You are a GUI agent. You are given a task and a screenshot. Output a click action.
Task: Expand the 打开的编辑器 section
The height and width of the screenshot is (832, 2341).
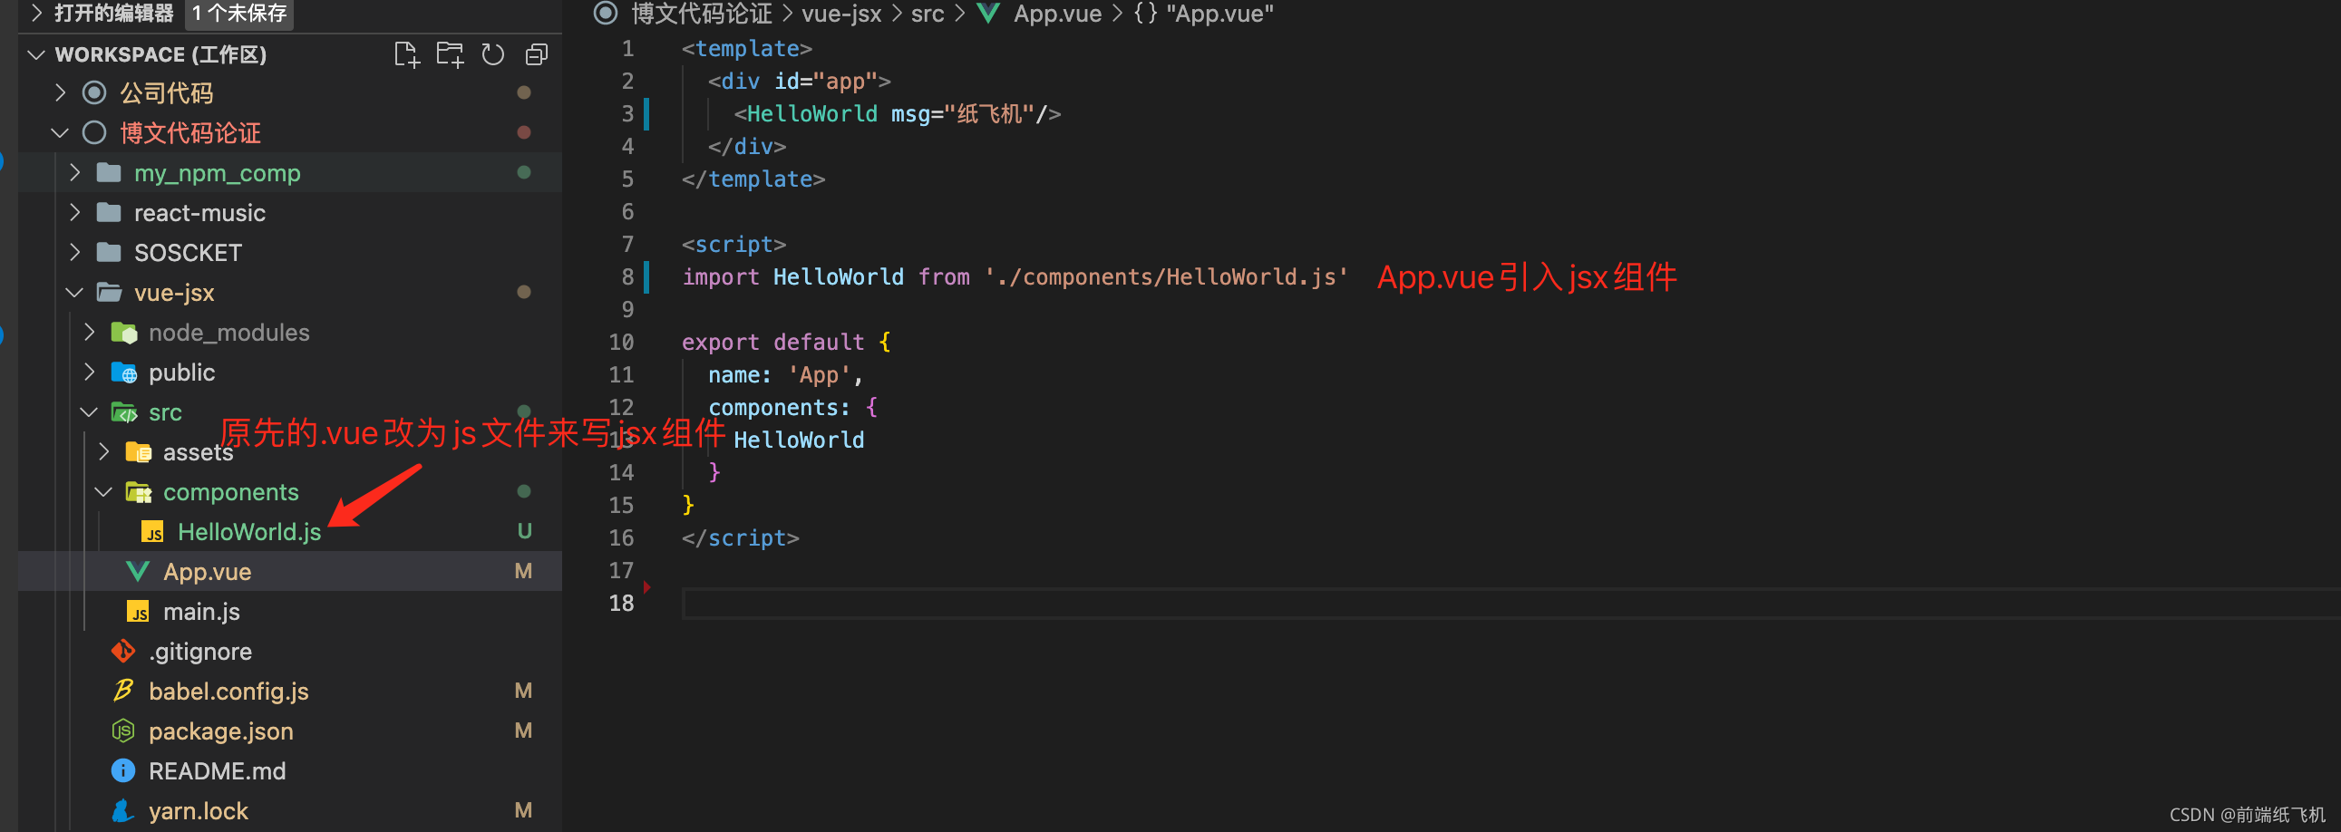(113, 13)
